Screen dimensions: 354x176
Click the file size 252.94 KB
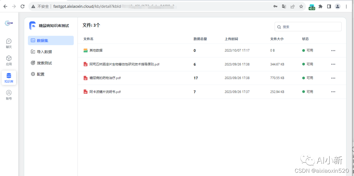(277, 92)
